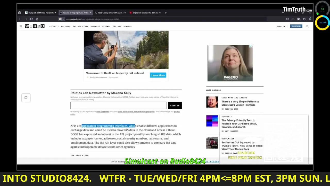Click the Privacy-Friendly Tech article thumbnail
The height and width of the screenshot is (186, 330).
point(212,121)
